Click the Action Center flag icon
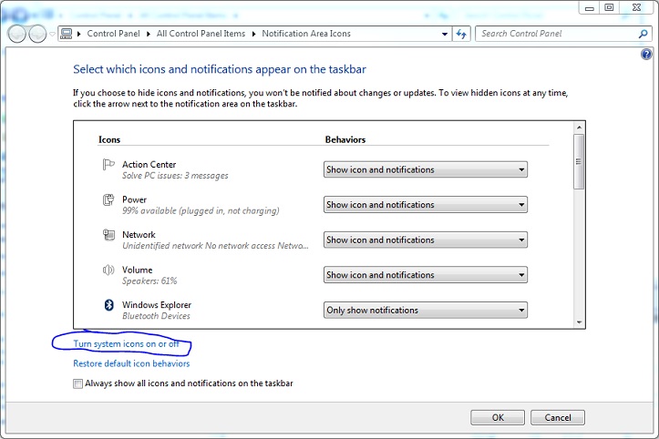This screenshot has height=439, width=659. [108, 164]
